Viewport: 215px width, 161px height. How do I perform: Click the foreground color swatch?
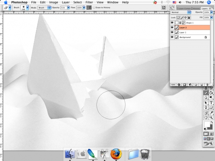coord(207,124)
